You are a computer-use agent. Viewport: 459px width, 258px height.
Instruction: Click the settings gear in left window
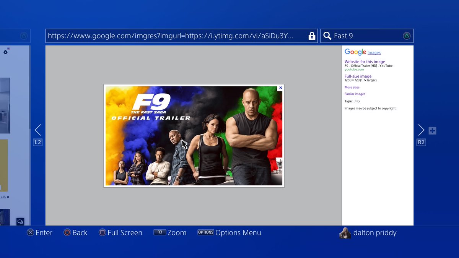(x=5, y=52)
